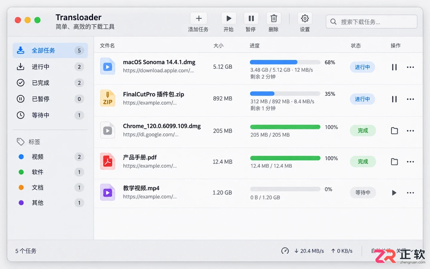Pause macOS Sonoma download
The width and height of the screenshot is (430, 269).
394,67
